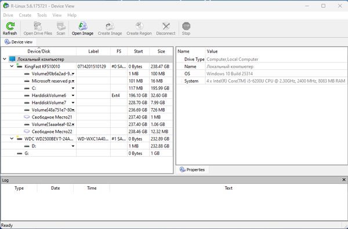Switch to the Properties tab

point(192,169)
